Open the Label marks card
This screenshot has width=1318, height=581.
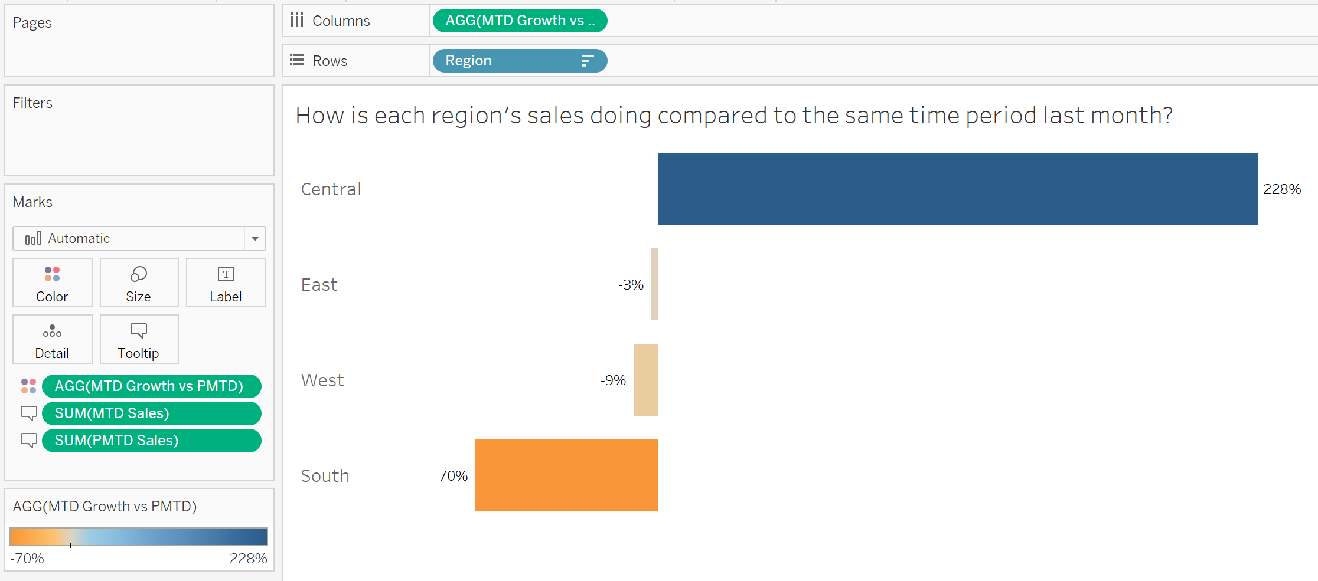point(226,283)
